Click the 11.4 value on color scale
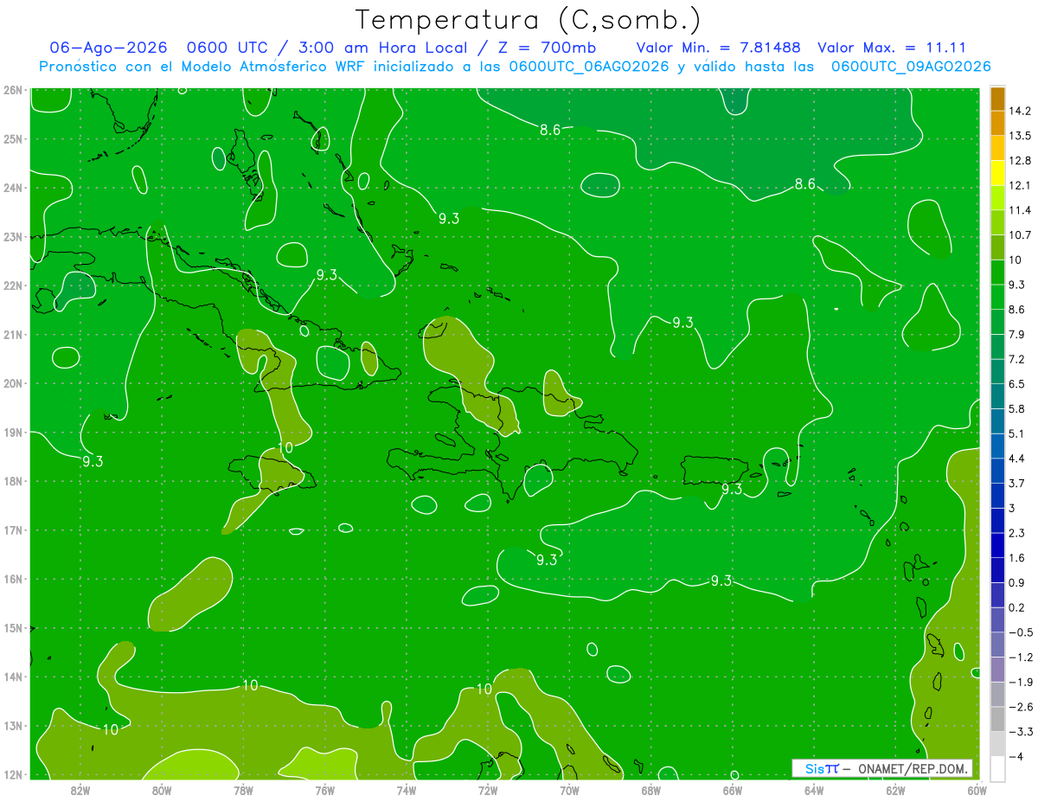The height and width of the screenshot is (802, 1038). 1021,210
